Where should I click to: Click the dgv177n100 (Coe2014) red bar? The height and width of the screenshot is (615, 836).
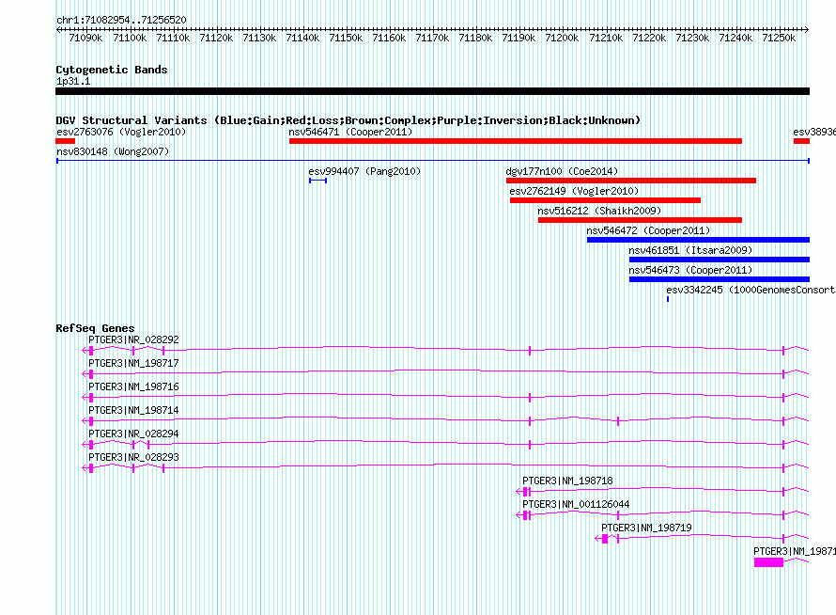(631, 181)
